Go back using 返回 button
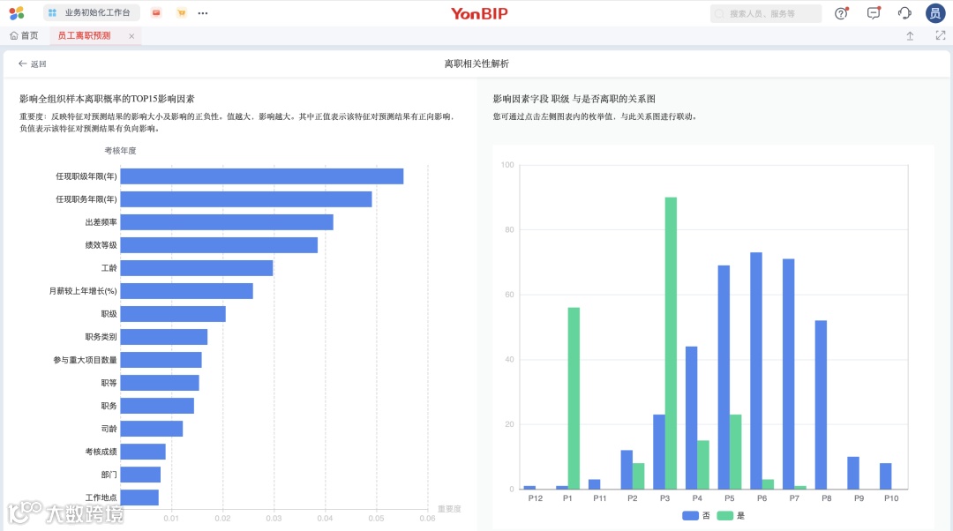Screen dimensions: 953x531 33,64
